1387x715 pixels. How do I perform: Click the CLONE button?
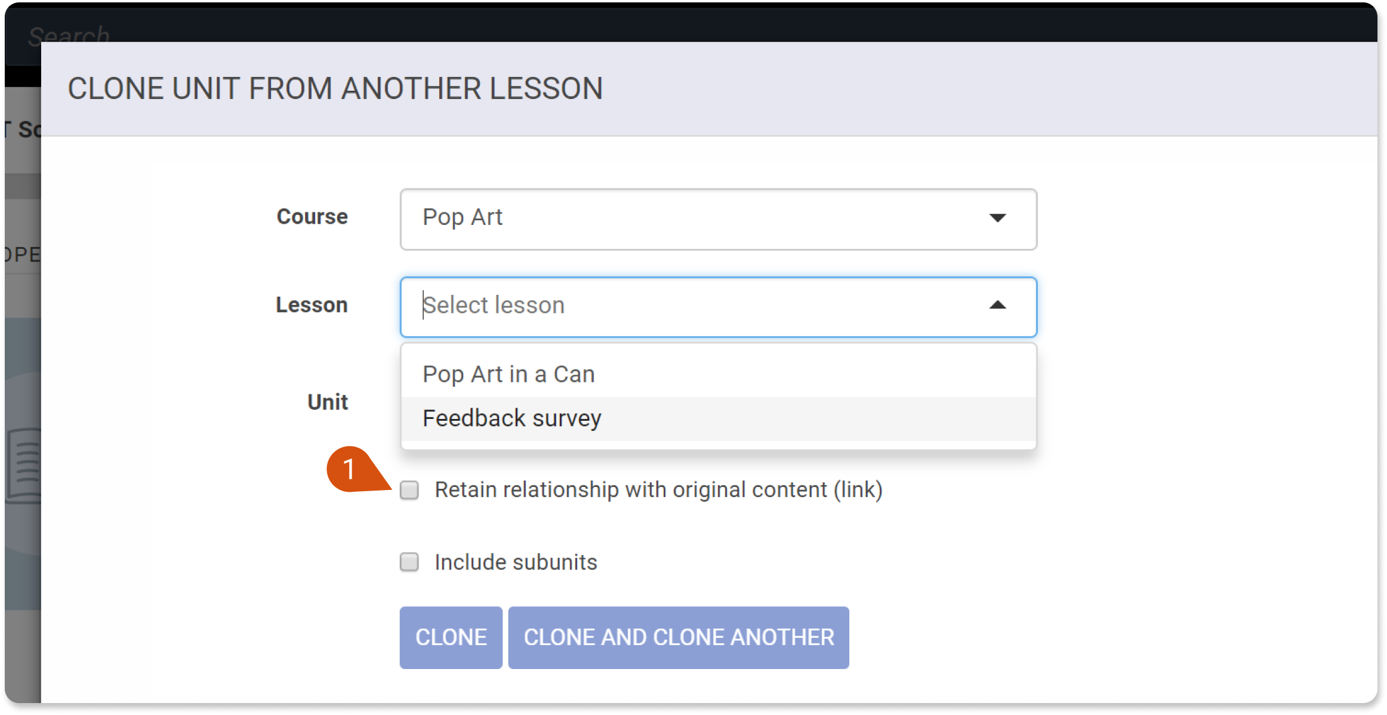click(x=451, y=637)
